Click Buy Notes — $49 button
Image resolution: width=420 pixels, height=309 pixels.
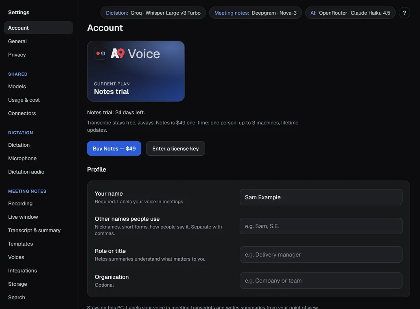(114, 148)
